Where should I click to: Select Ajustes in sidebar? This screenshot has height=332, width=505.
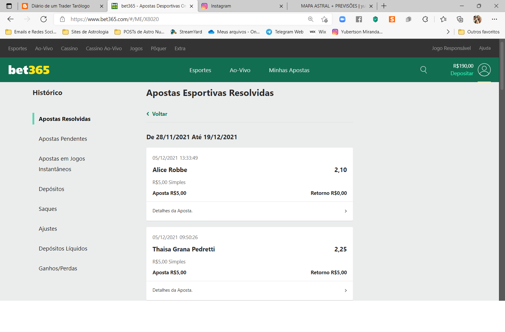point(48,229)
